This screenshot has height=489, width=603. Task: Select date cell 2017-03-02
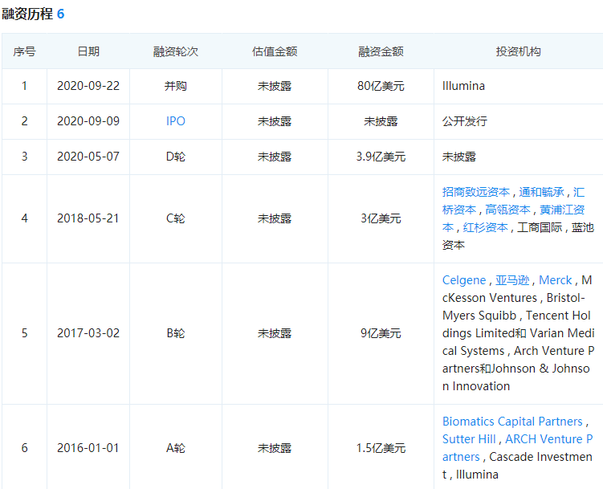(x=88, y=333)
